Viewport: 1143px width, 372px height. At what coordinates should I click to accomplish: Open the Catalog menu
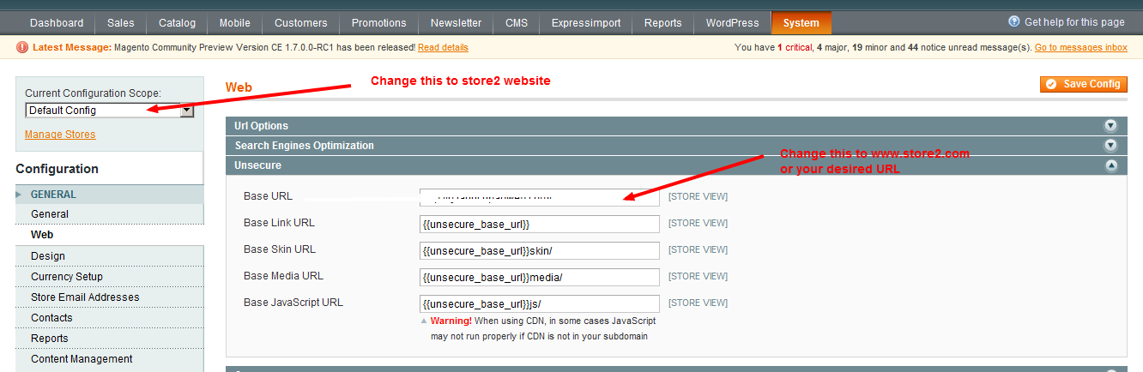coord(177,23)
